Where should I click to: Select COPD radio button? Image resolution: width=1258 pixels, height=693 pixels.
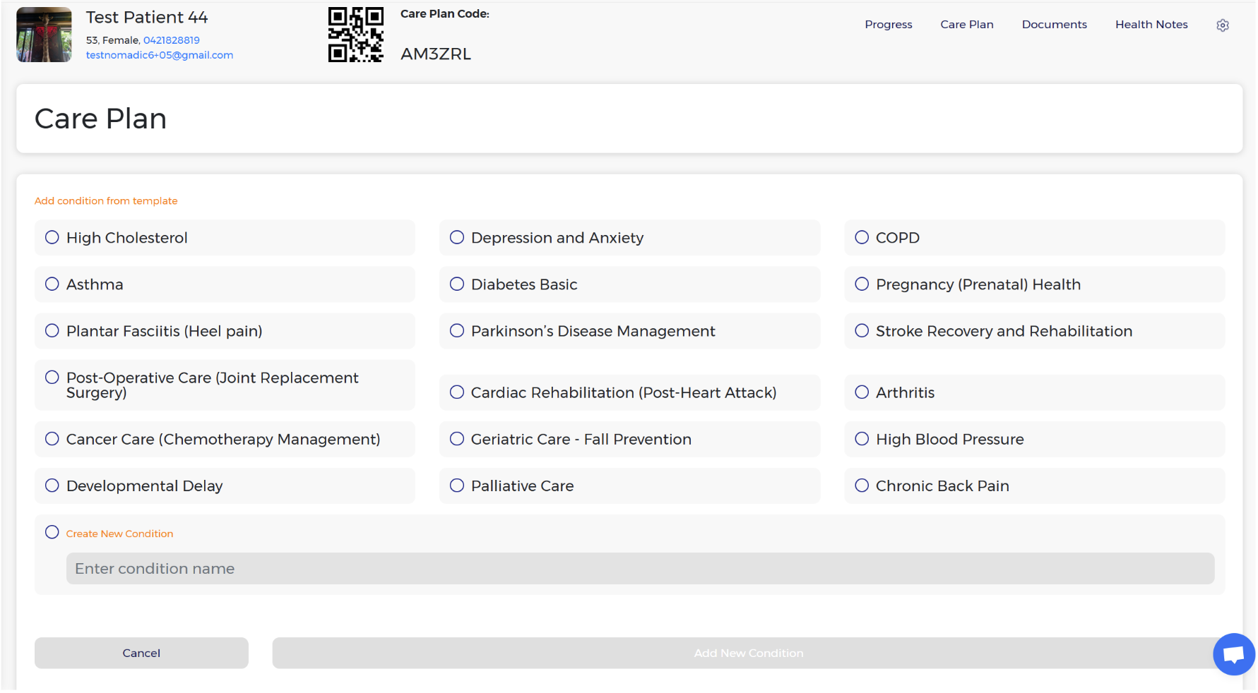[x=862, y=238]
